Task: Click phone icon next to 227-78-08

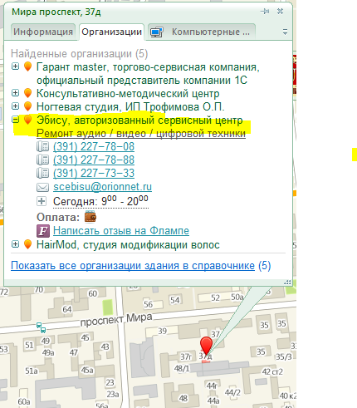Action: point(42,146)
